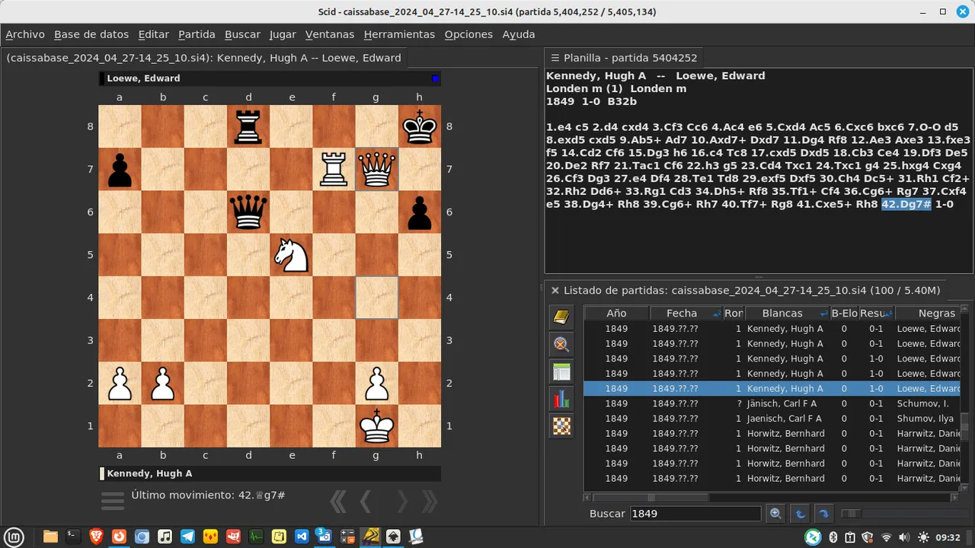Image resolution: width=975 pixels, height=548 pixels.
Task: Click the black queen on d6
Action: (x=248, y=212)
